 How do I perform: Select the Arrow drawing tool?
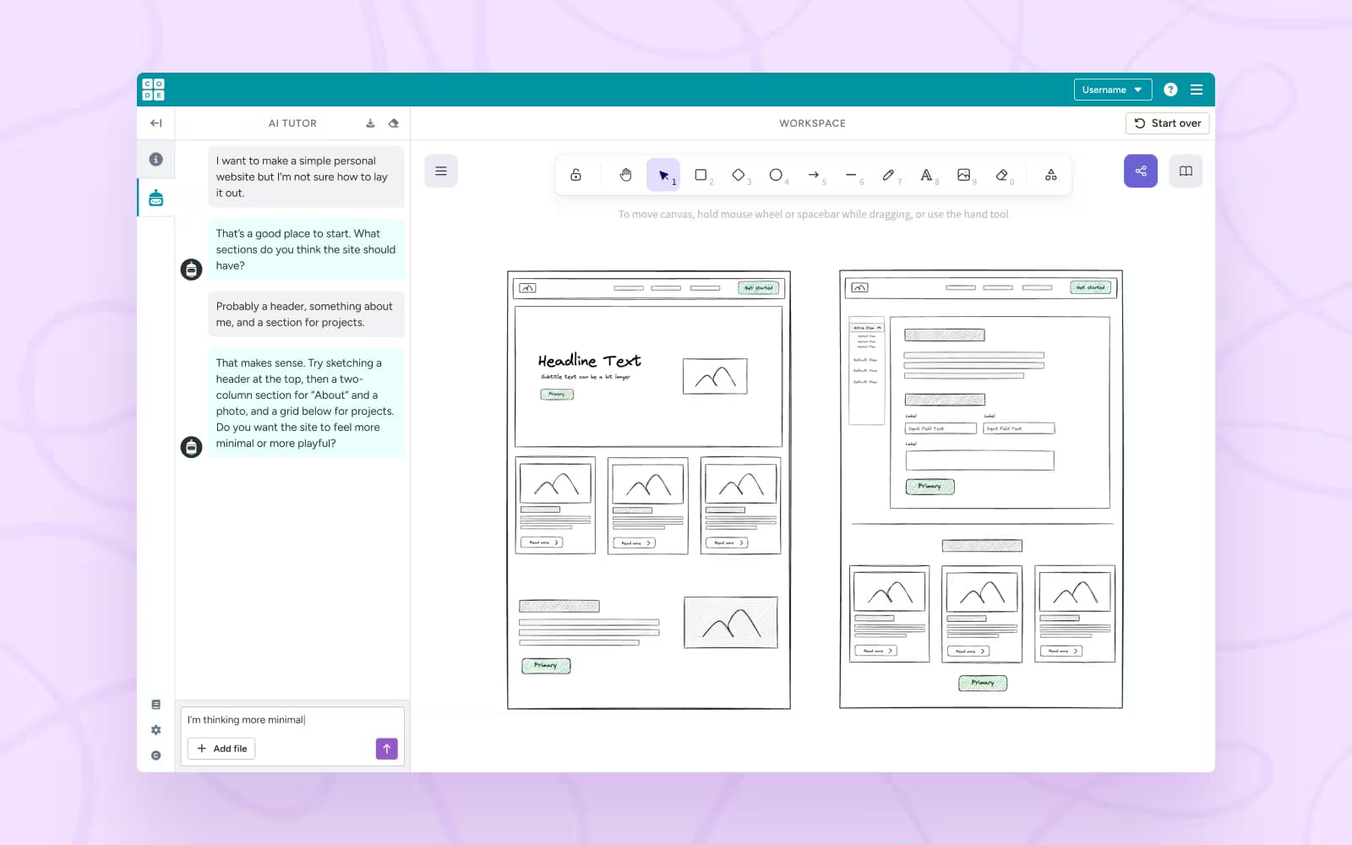click(813, 175)
